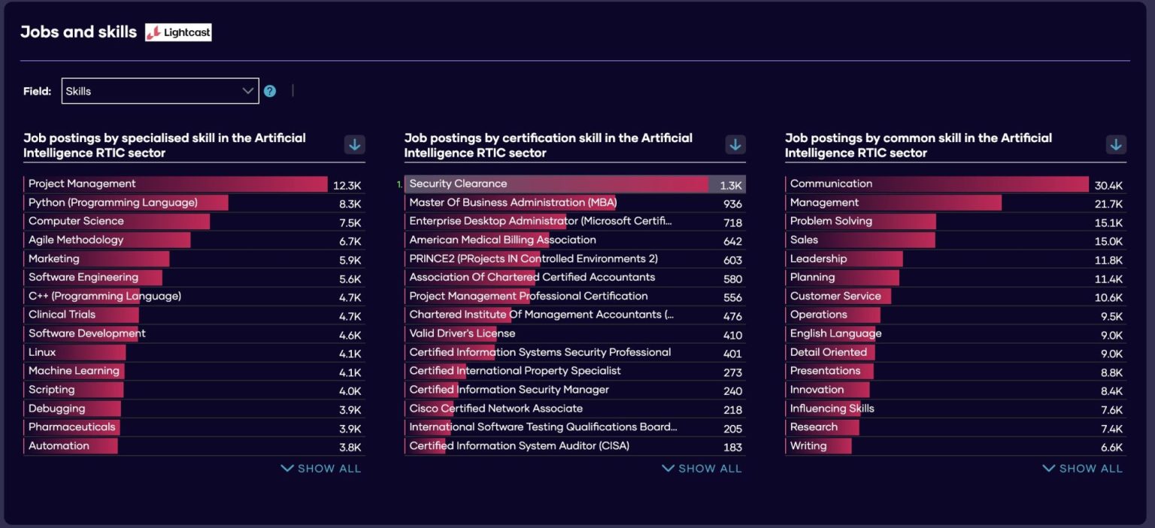The width and height of the screenshot is (1155, 528).
Task: Expand SHOW ALL under certification skills
Action: (701, 468)
